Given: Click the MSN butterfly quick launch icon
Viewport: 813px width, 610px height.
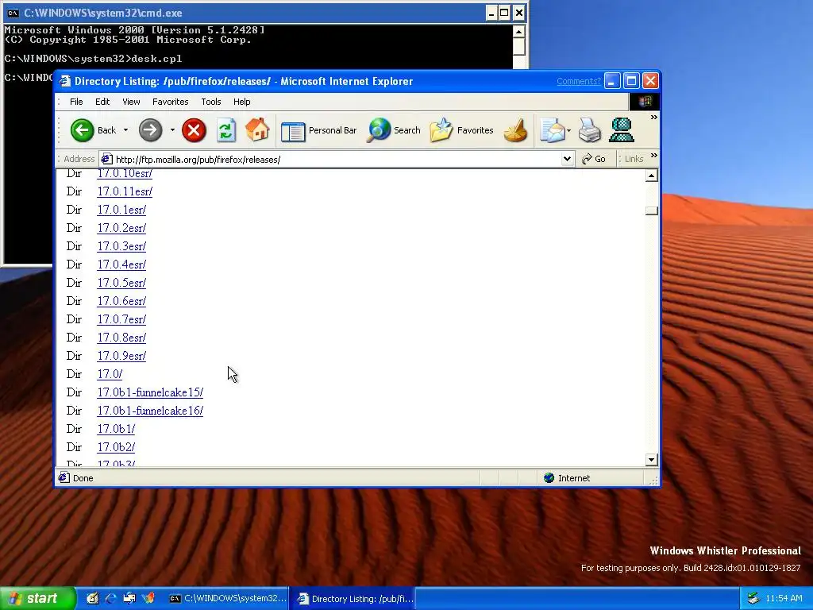Looking at the screenshot, I should (x=148, y=599).
